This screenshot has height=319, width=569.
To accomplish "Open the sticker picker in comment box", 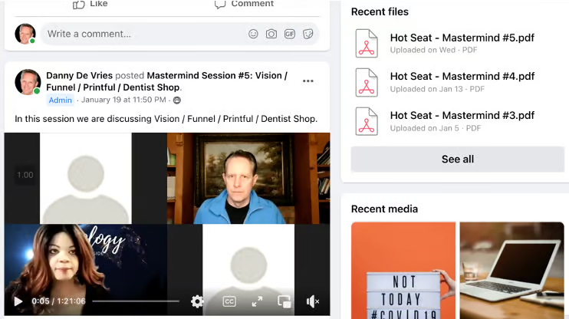I will (x=308, y=34).
